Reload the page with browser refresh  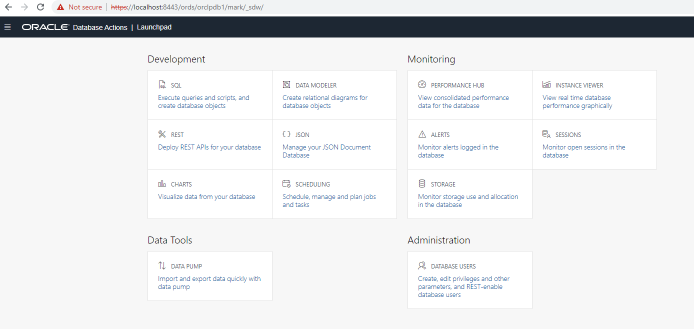[x=40, y=7]
